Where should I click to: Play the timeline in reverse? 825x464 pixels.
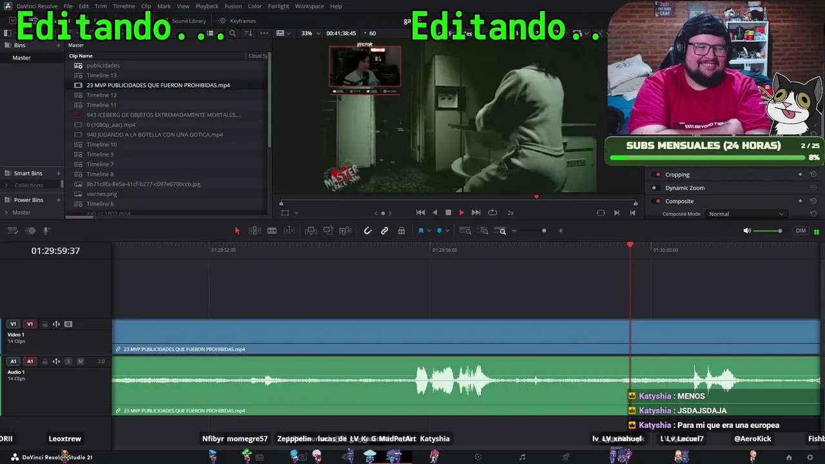pos(434,213)
